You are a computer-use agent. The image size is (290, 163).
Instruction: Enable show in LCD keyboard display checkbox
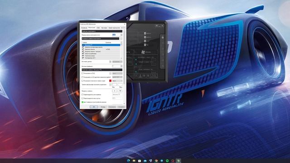click(x=82, y=77)
